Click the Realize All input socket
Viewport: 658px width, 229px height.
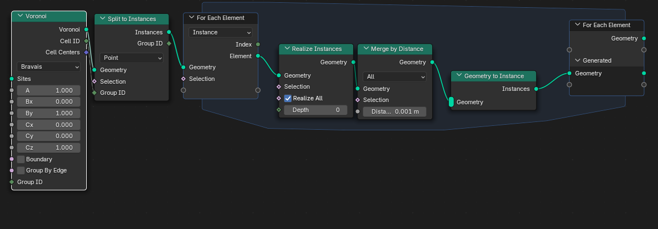point(279,98)
